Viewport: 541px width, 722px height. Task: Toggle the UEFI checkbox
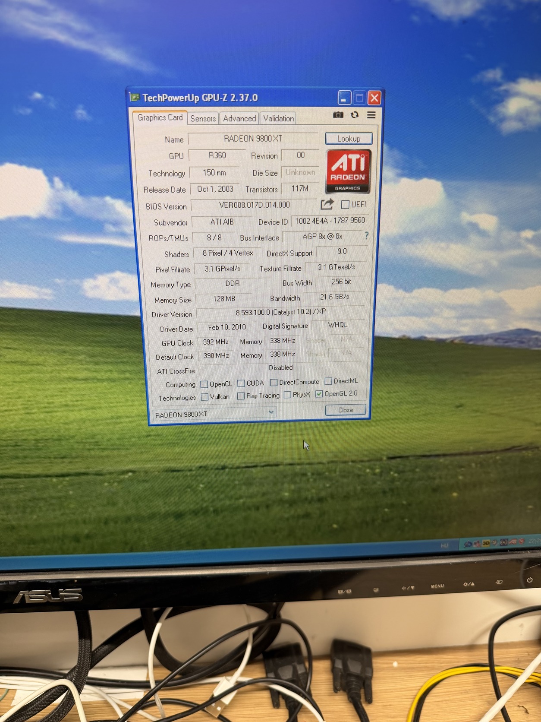pos(345,204)
